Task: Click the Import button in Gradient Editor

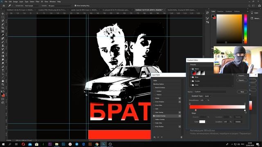Action: (242, 76)
